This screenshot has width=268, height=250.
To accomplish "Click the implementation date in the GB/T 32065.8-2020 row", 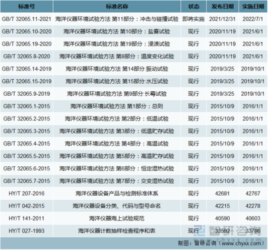I will pyautogui.click(x=253, y=56).
